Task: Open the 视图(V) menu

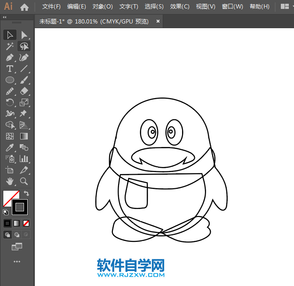Action: (x=206, y=7)
